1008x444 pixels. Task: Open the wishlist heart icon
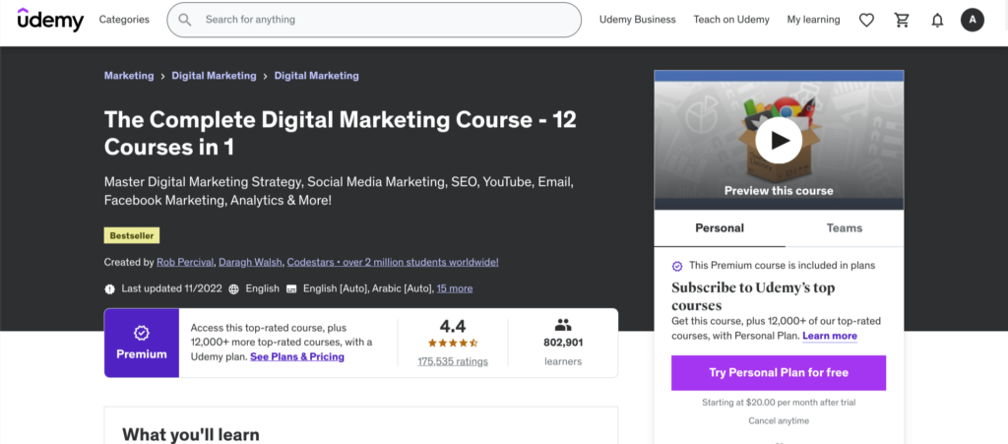click(x=866, y=20)
